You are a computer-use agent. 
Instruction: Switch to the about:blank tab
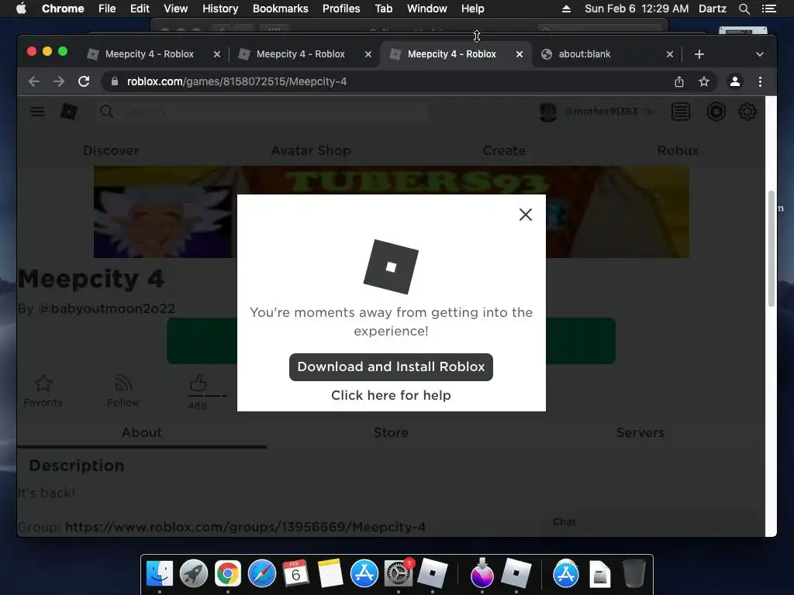coord(585,54)
